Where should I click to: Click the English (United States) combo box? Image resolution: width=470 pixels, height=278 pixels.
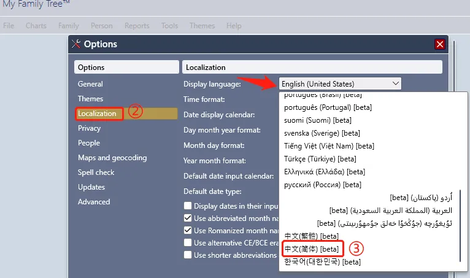(340, 83)
